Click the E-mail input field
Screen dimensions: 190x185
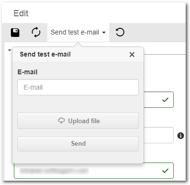click(78, 87)
